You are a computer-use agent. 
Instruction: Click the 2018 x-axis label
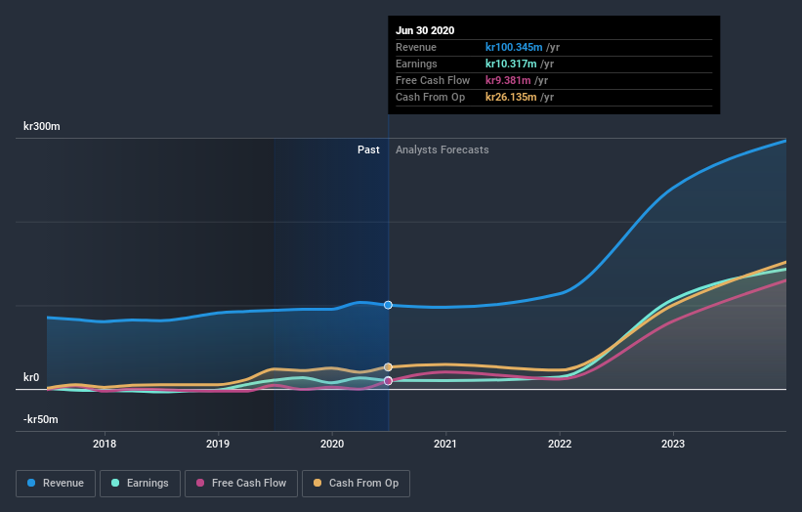tap(105, 444)
